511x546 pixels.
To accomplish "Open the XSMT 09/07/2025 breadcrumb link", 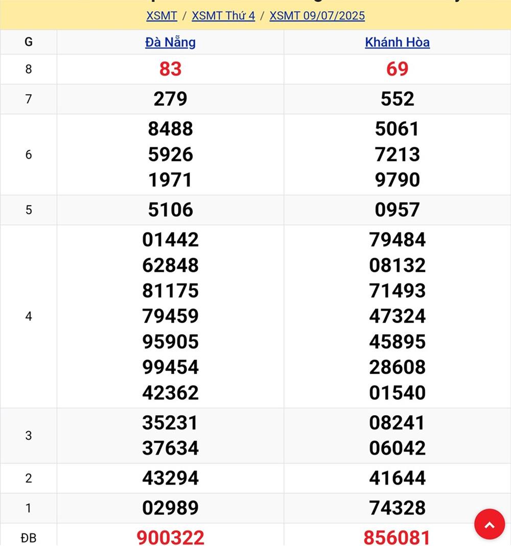I will pyautogui.click(x=317, y=15).
